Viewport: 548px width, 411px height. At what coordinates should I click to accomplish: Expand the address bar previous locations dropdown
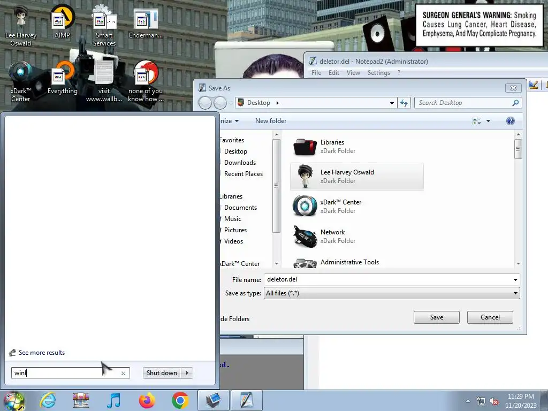tap(392, 103)
